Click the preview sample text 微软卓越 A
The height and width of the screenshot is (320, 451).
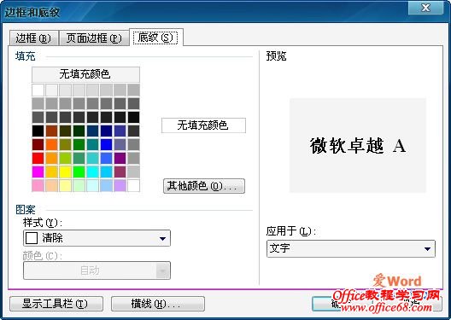(x=358, y=145)
